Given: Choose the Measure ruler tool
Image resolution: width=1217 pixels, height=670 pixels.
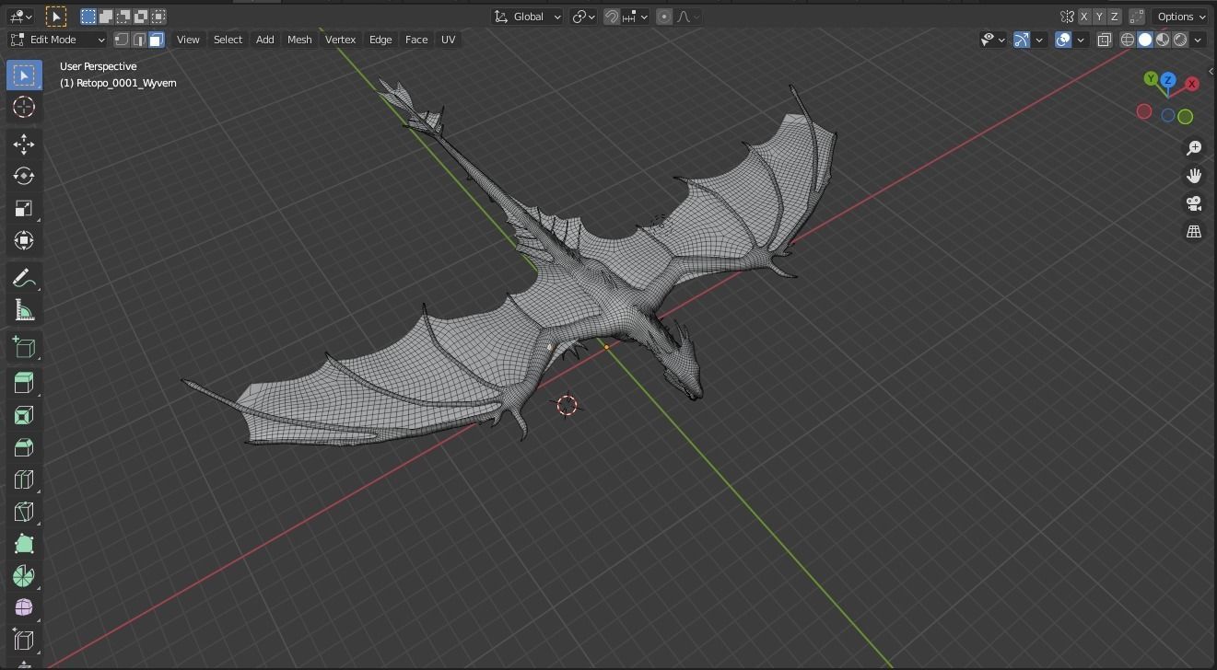Looking at the screenshot, I should [x=24, y=310].
